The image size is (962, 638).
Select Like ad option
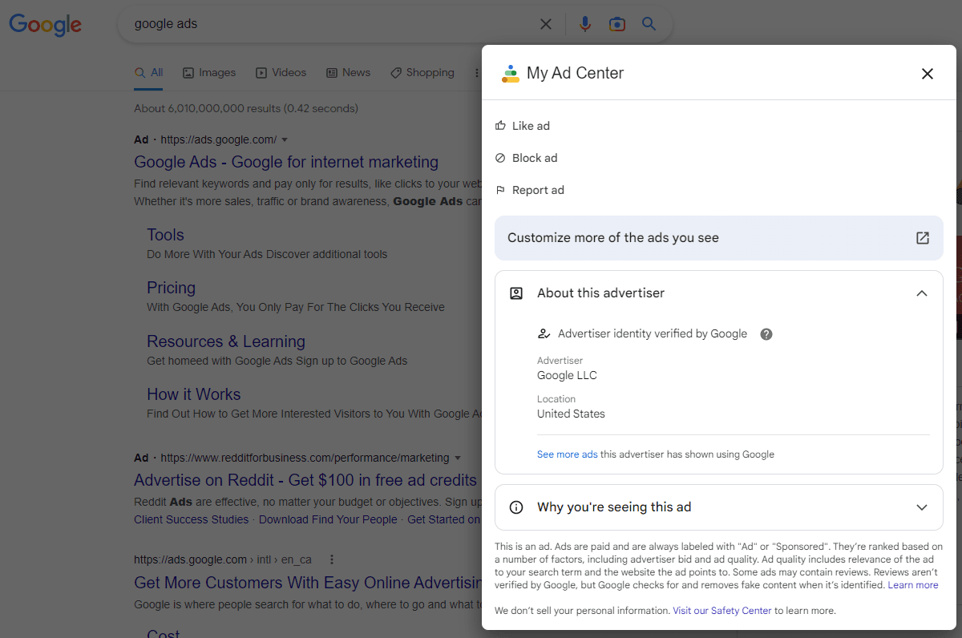tap(522, 126)
